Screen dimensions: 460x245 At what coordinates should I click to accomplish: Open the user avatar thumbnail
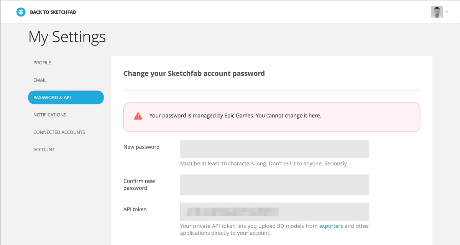pyautogui.click(x=437, y=12)
